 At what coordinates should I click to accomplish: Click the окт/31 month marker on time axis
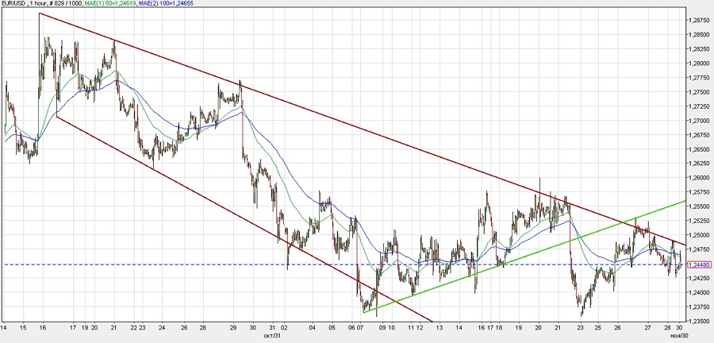click(273, 334)
